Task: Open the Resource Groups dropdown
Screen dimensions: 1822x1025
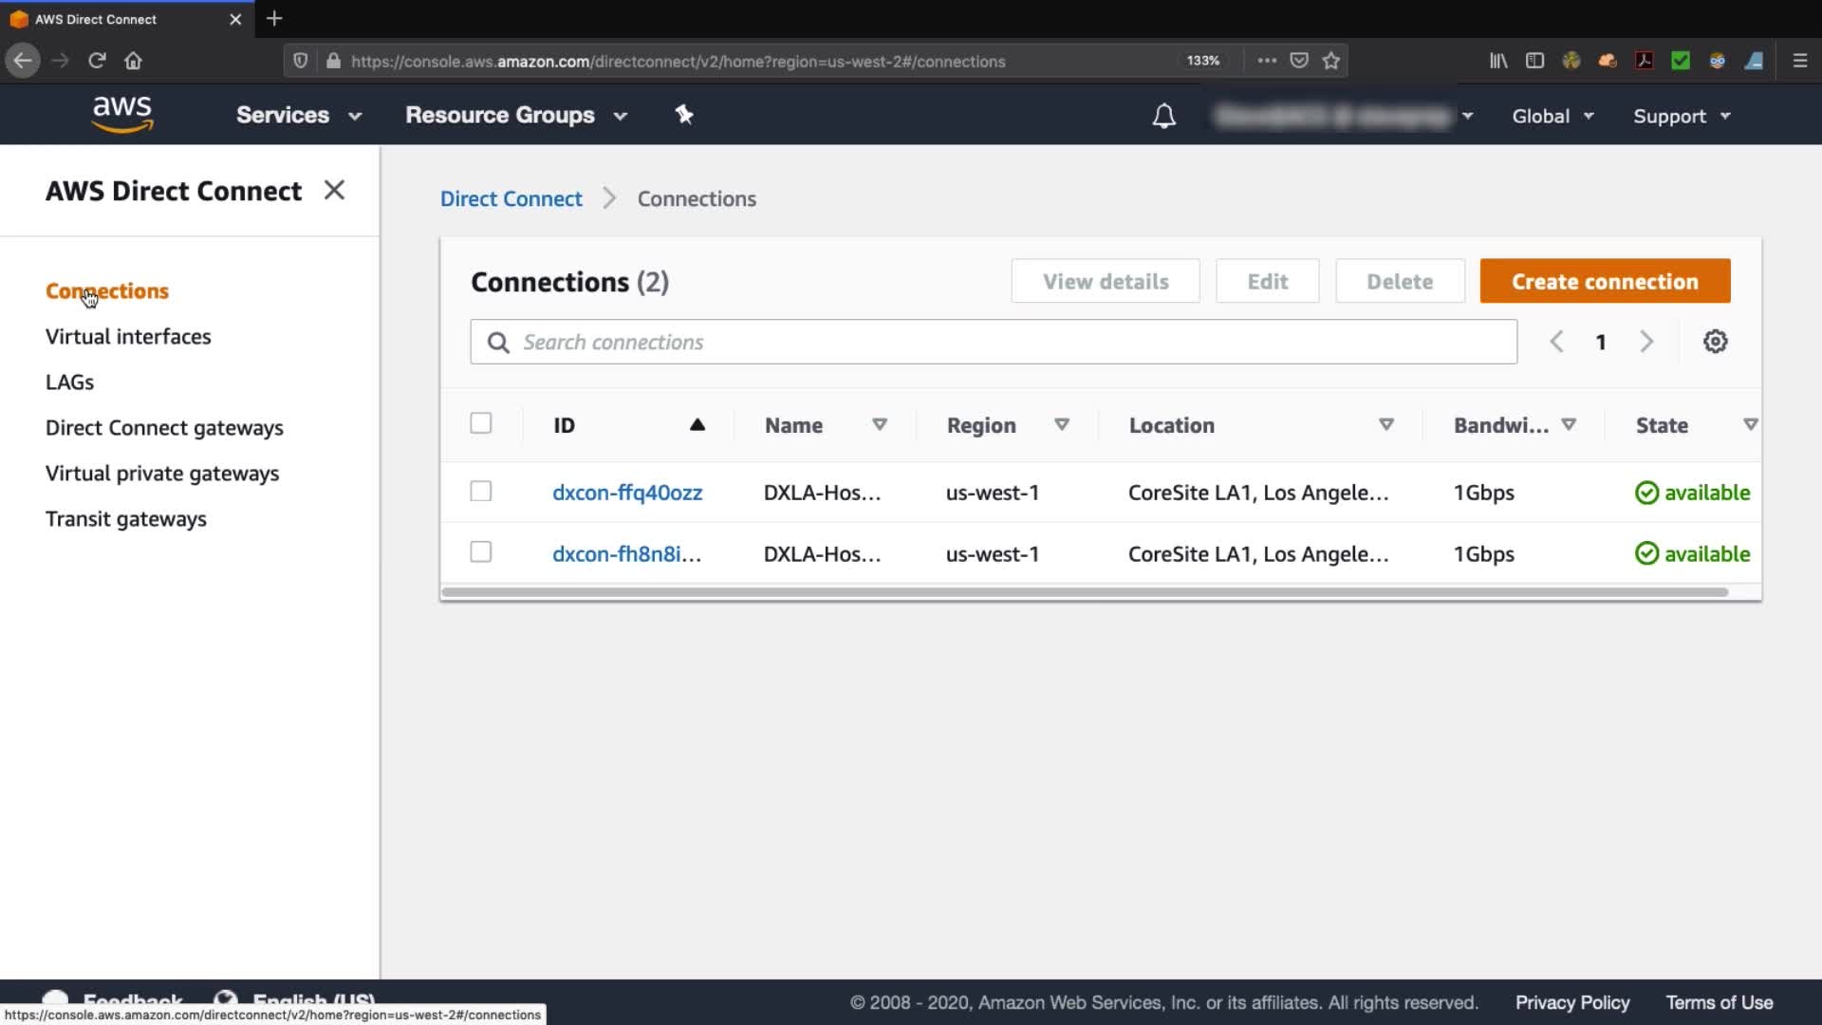Action: coord(516,115)
